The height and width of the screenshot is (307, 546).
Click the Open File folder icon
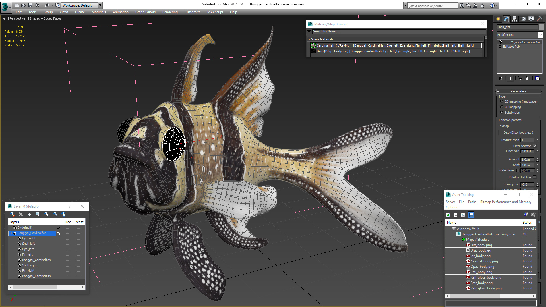[x=24, y=5]
